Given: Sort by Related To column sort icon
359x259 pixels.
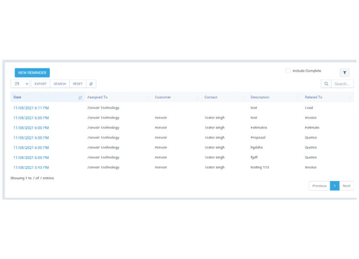Looking at the screenshot, I should pos(349,98).
